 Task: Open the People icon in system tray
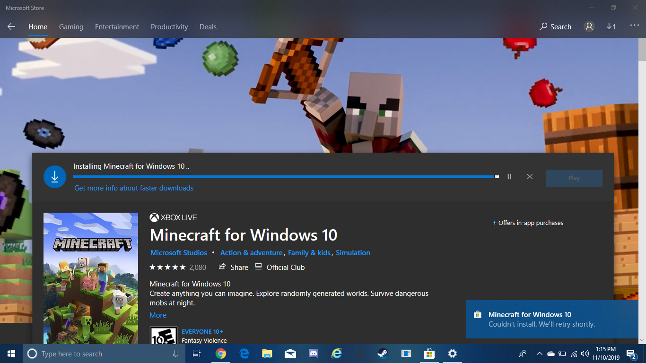point(523,354)
